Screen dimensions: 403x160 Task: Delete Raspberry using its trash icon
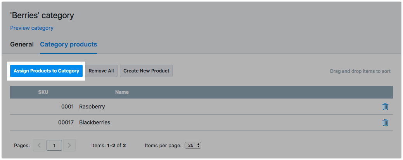385,107
